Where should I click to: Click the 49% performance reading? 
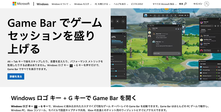113,37
